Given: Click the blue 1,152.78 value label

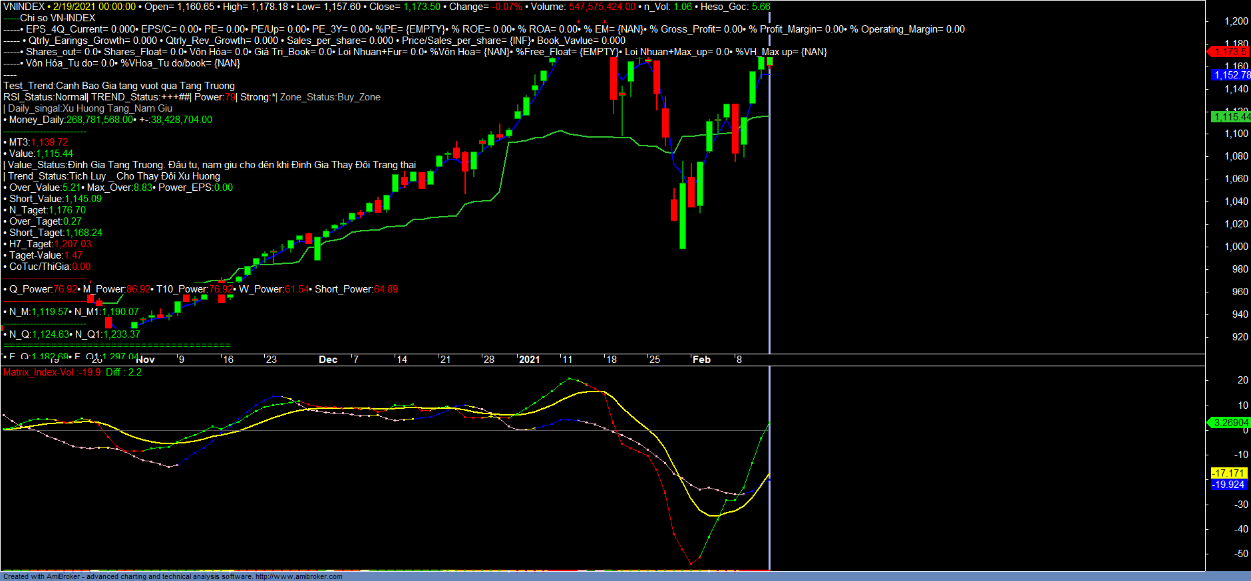Looking at the screenshot, I should (x=1230, y=75).
